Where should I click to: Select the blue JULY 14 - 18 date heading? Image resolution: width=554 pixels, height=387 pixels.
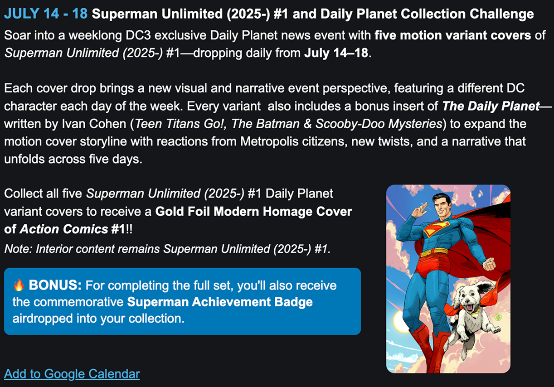point(46,14)
